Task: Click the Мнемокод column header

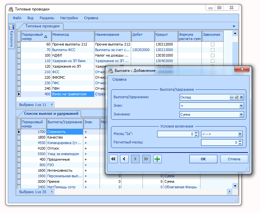Action: [73, 36]
